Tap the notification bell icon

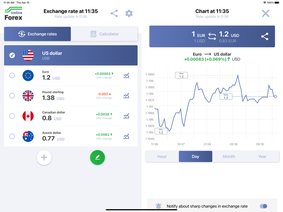point(158,206)
